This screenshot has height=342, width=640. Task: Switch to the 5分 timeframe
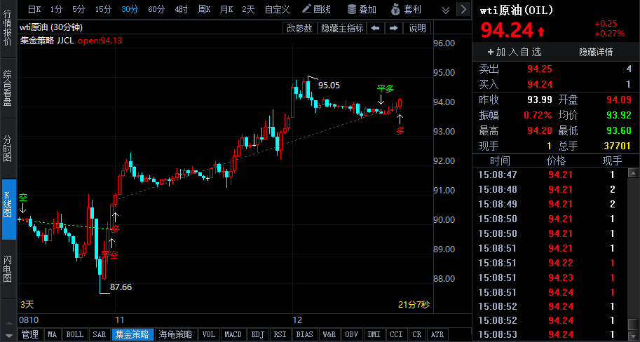pyautogui.click(x=79, y=9)
